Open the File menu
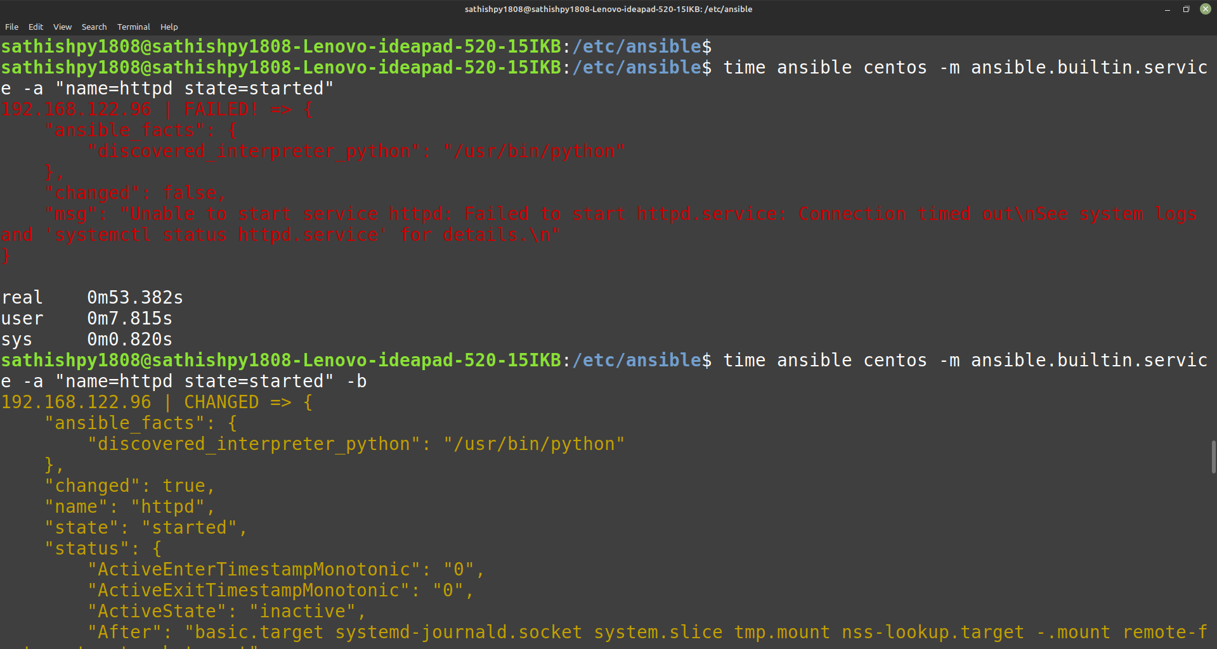 coord(11,27)
